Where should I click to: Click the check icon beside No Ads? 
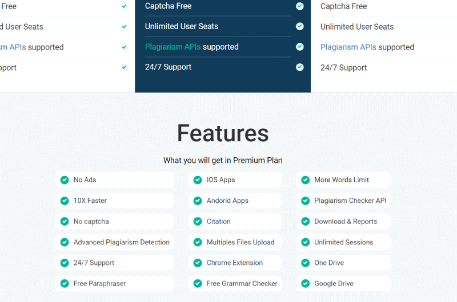(65, 180)
